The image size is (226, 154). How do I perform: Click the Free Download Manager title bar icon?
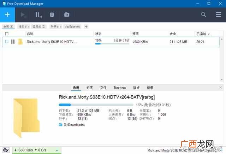click(x=4, y=4)
